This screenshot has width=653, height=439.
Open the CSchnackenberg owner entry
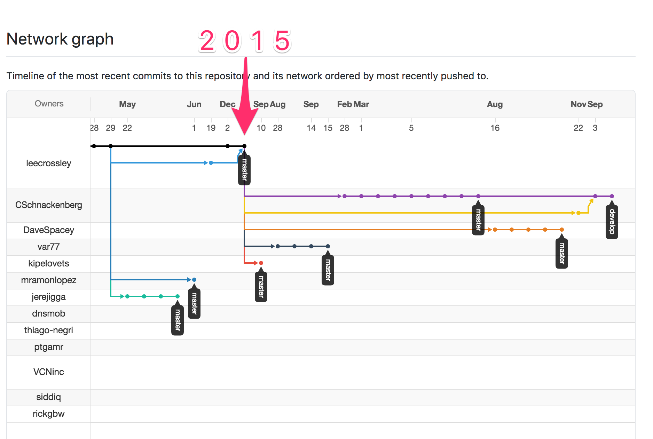(49, 205)
